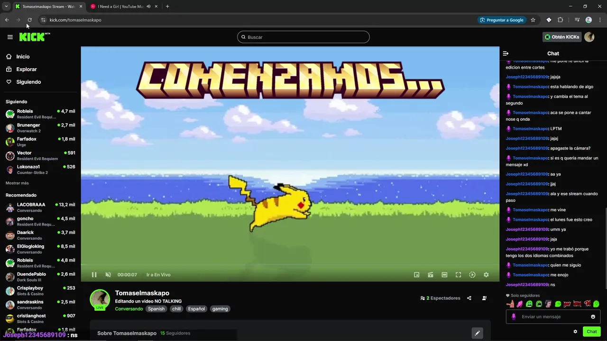Open DuendePablo Dark Souls III channel
This screenshot has width=607, height=341.
40,277
